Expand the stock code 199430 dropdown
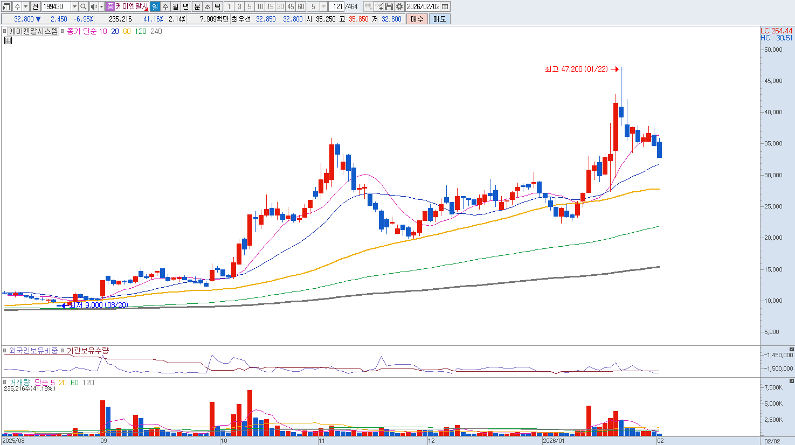 pyautogui.click(x=74, y=6)
